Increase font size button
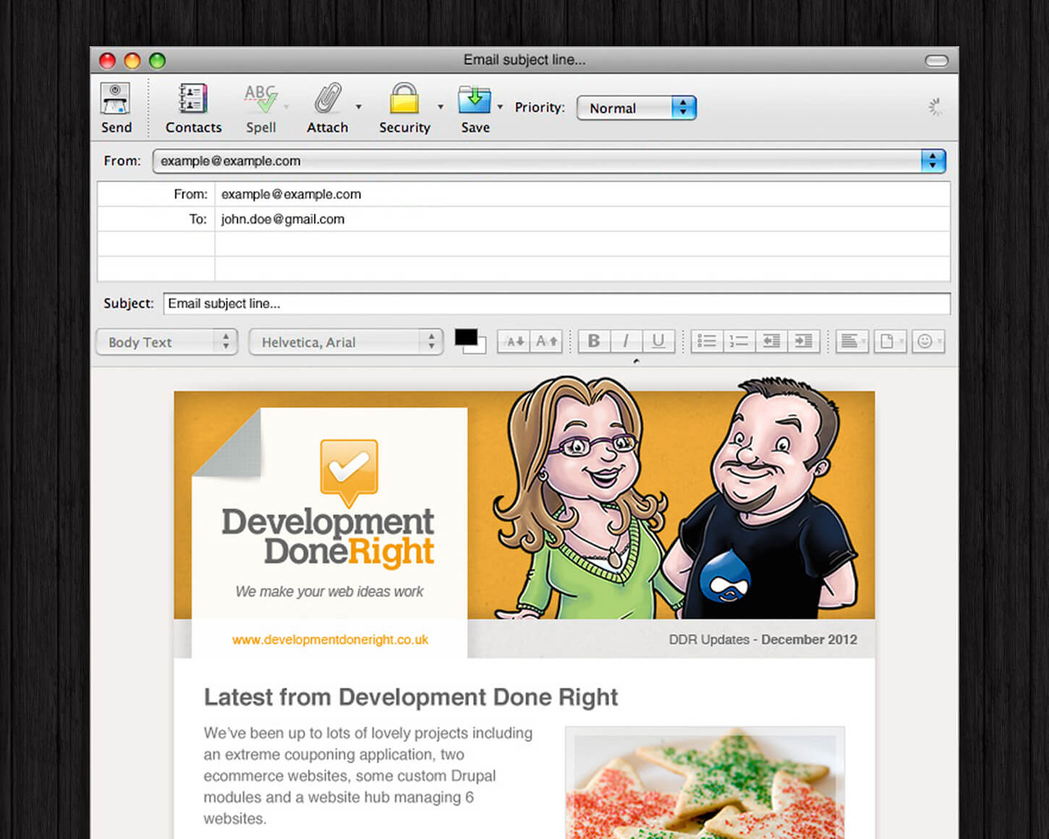Screen dimensions: 1049x839 pos(547,341)
